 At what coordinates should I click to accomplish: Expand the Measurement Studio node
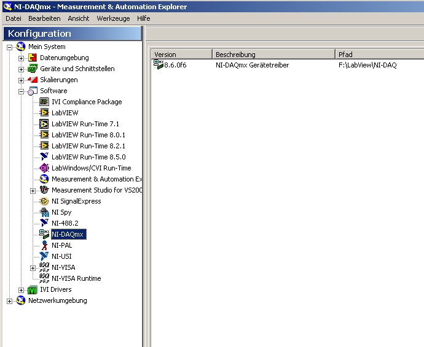click(x=33, y=191)
